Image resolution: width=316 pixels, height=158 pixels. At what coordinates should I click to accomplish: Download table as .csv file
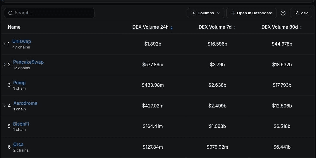coord(301,13)
